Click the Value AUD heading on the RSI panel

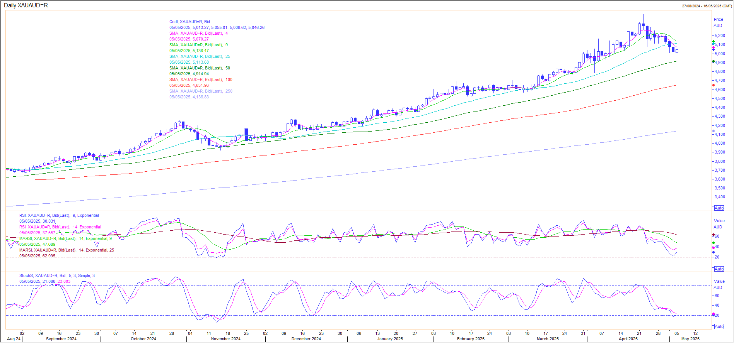(719, 224)
